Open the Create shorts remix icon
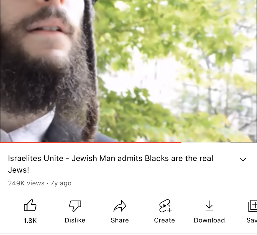 [x=165, y=206]
